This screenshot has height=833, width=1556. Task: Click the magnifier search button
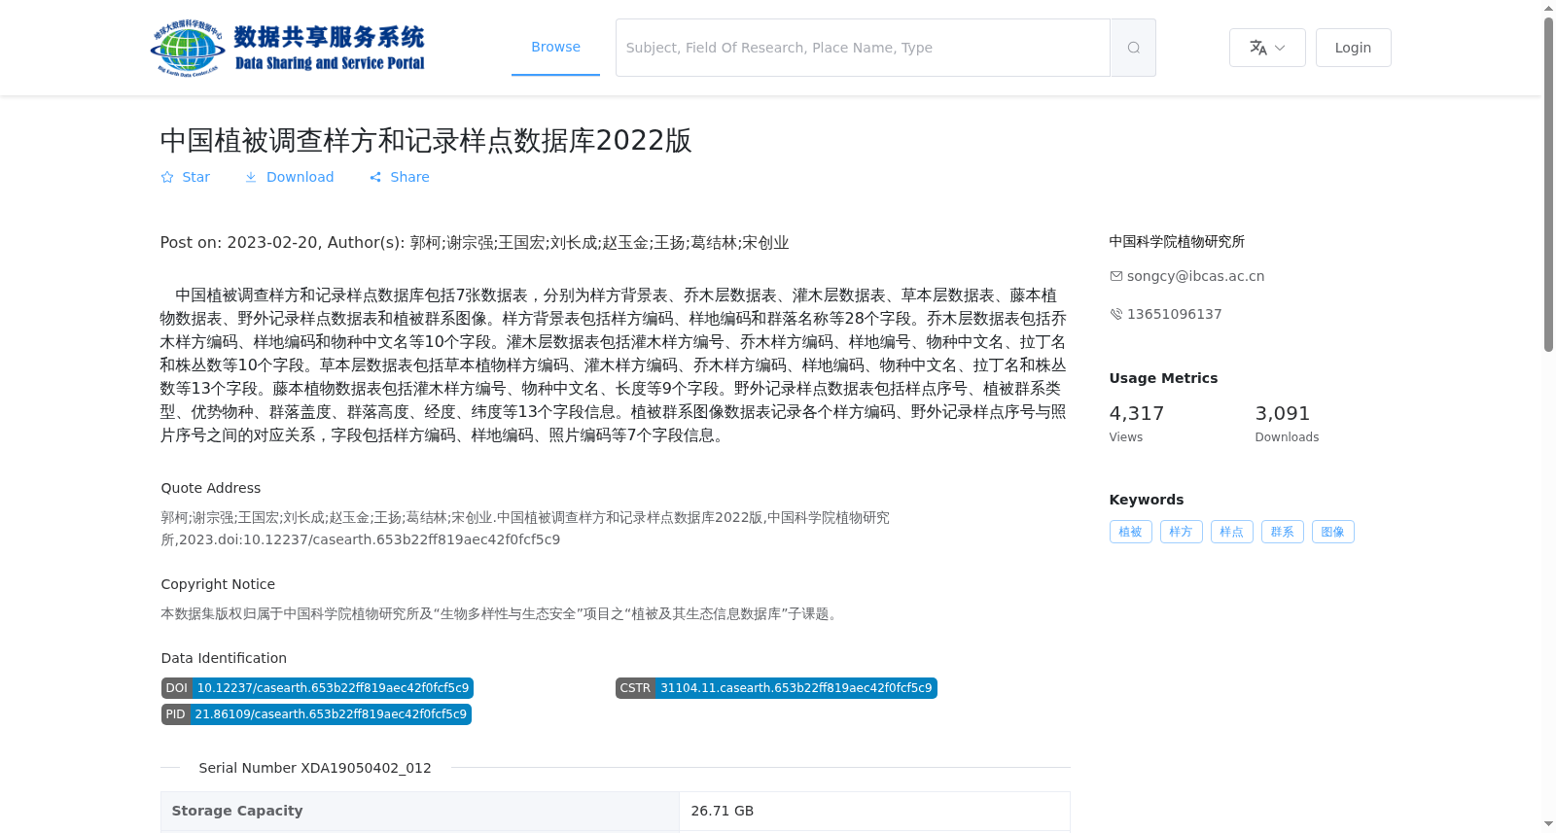point(1133,48)
